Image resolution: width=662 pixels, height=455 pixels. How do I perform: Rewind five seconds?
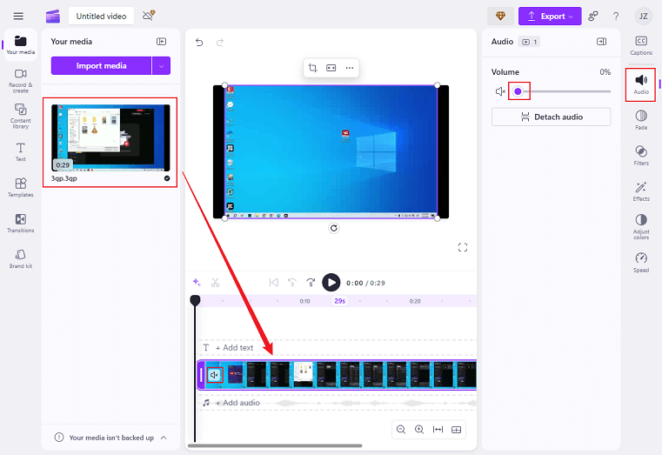pyautogui.click(x=292, y=283)
